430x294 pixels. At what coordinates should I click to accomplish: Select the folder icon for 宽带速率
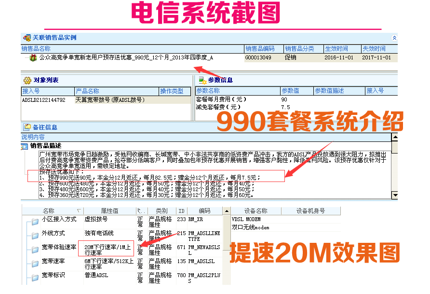click(35, 264)
